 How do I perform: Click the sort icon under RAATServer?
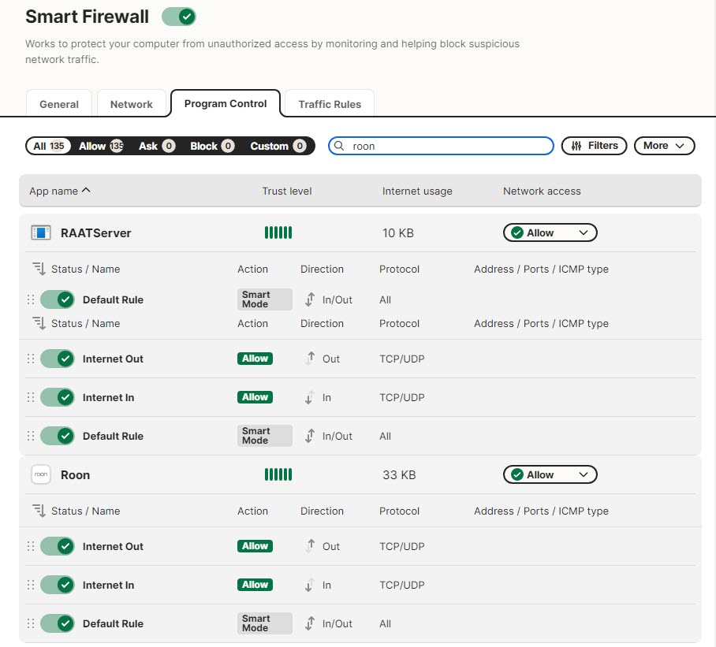point(39,269)
